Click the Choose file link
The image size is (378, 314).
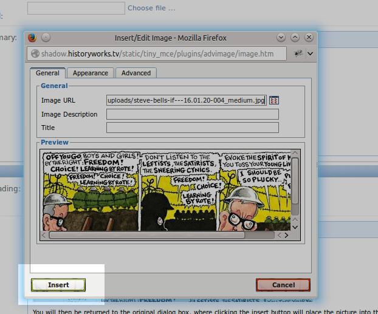tap(151, 8)
